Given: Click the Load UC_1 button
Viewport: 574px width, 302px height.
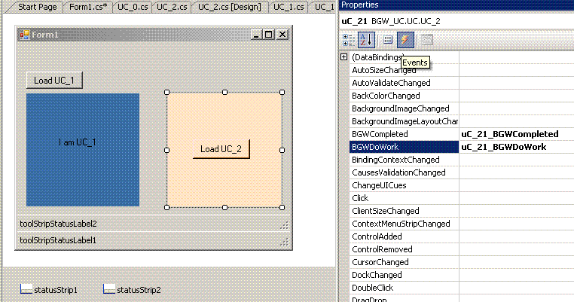Looking at the screenshot, I should click(54, 80).
